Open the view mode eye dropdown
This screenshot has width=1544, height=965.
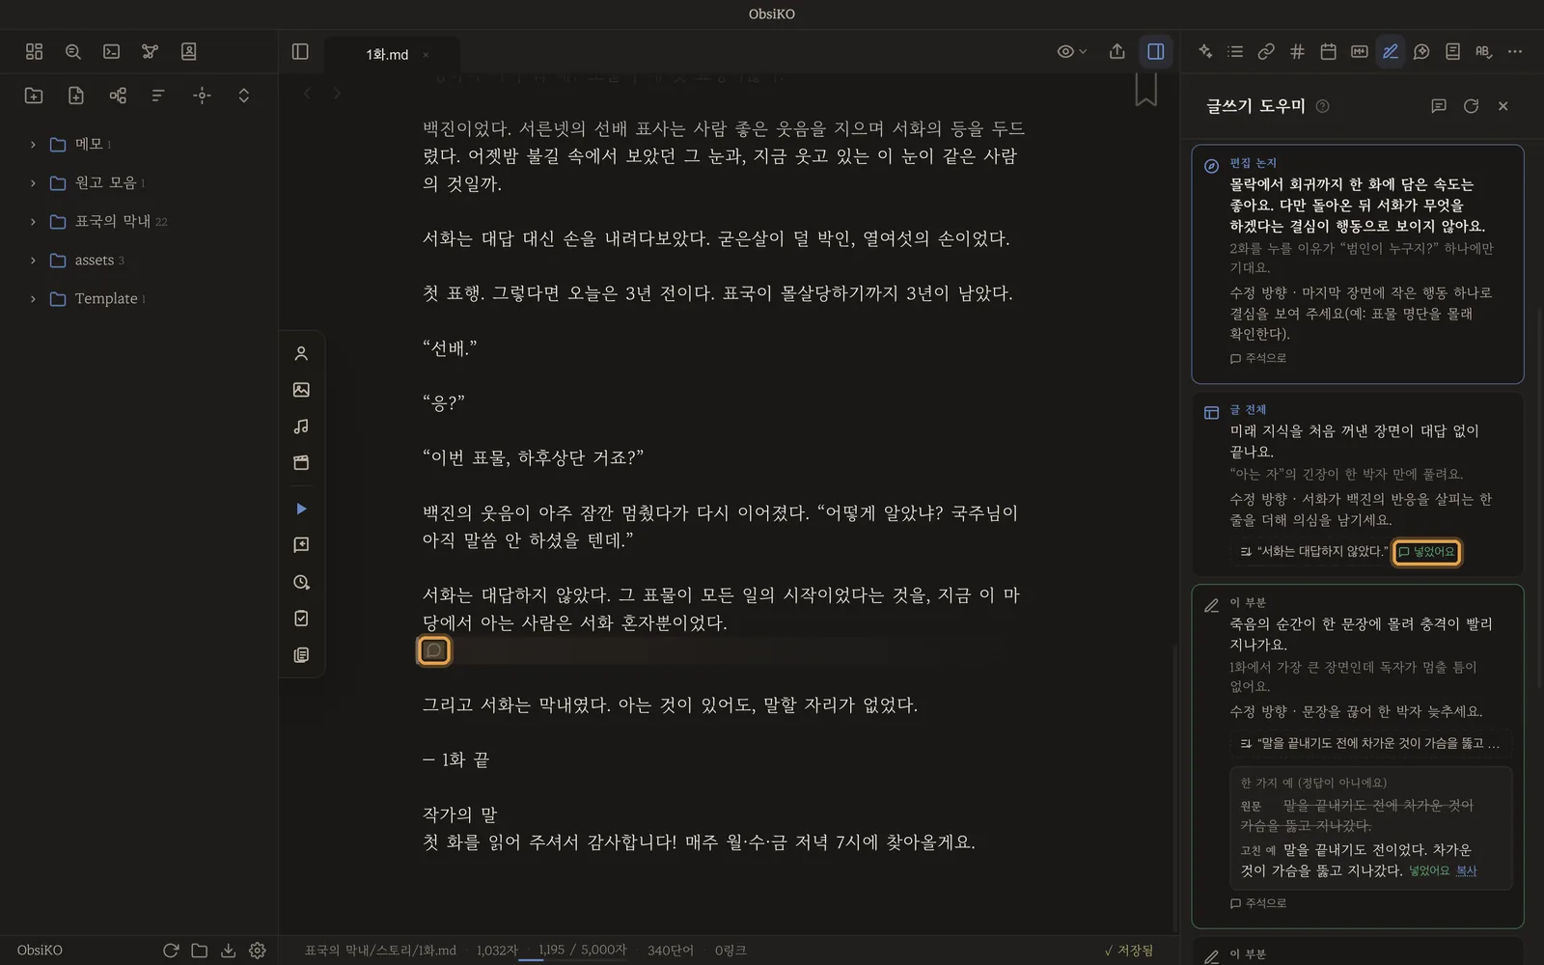tap(1071, 51)
